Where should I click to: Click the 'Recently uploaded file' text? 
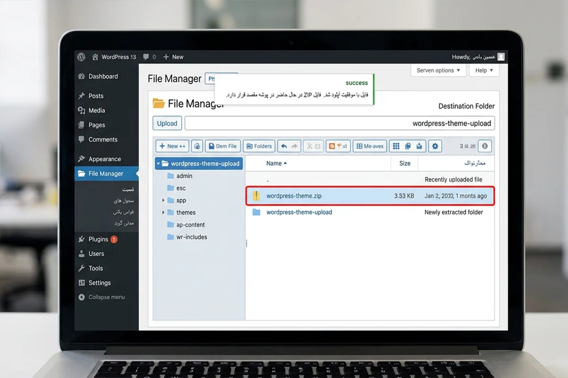453,180
